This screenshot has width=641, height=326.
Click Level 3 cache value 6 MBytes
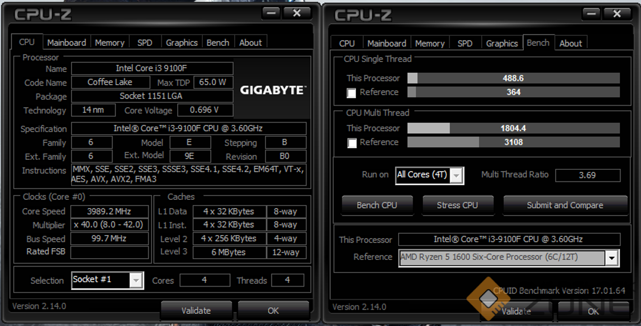pyautogui.click(x=229, y=252)
